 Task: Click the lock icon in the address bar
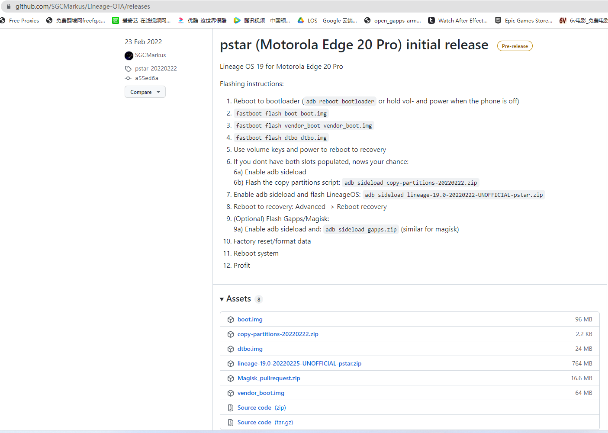coord(9,6)
